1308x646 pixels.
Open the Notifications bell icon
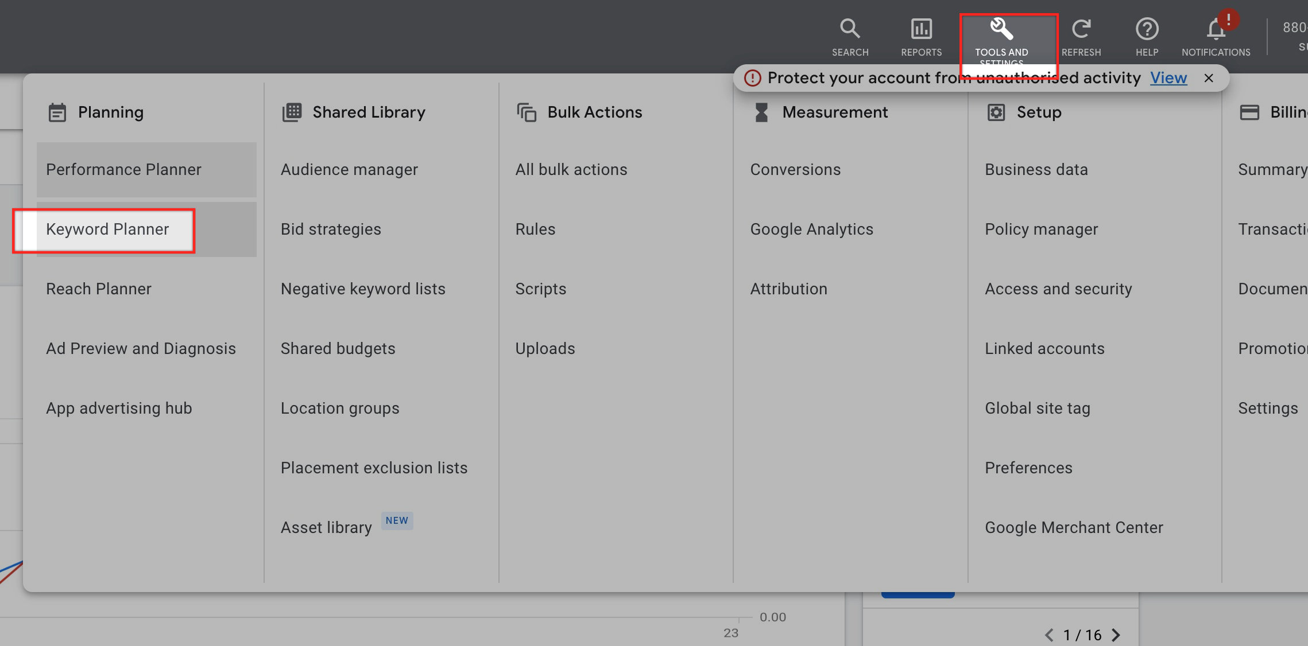(x=1216, y=30)
